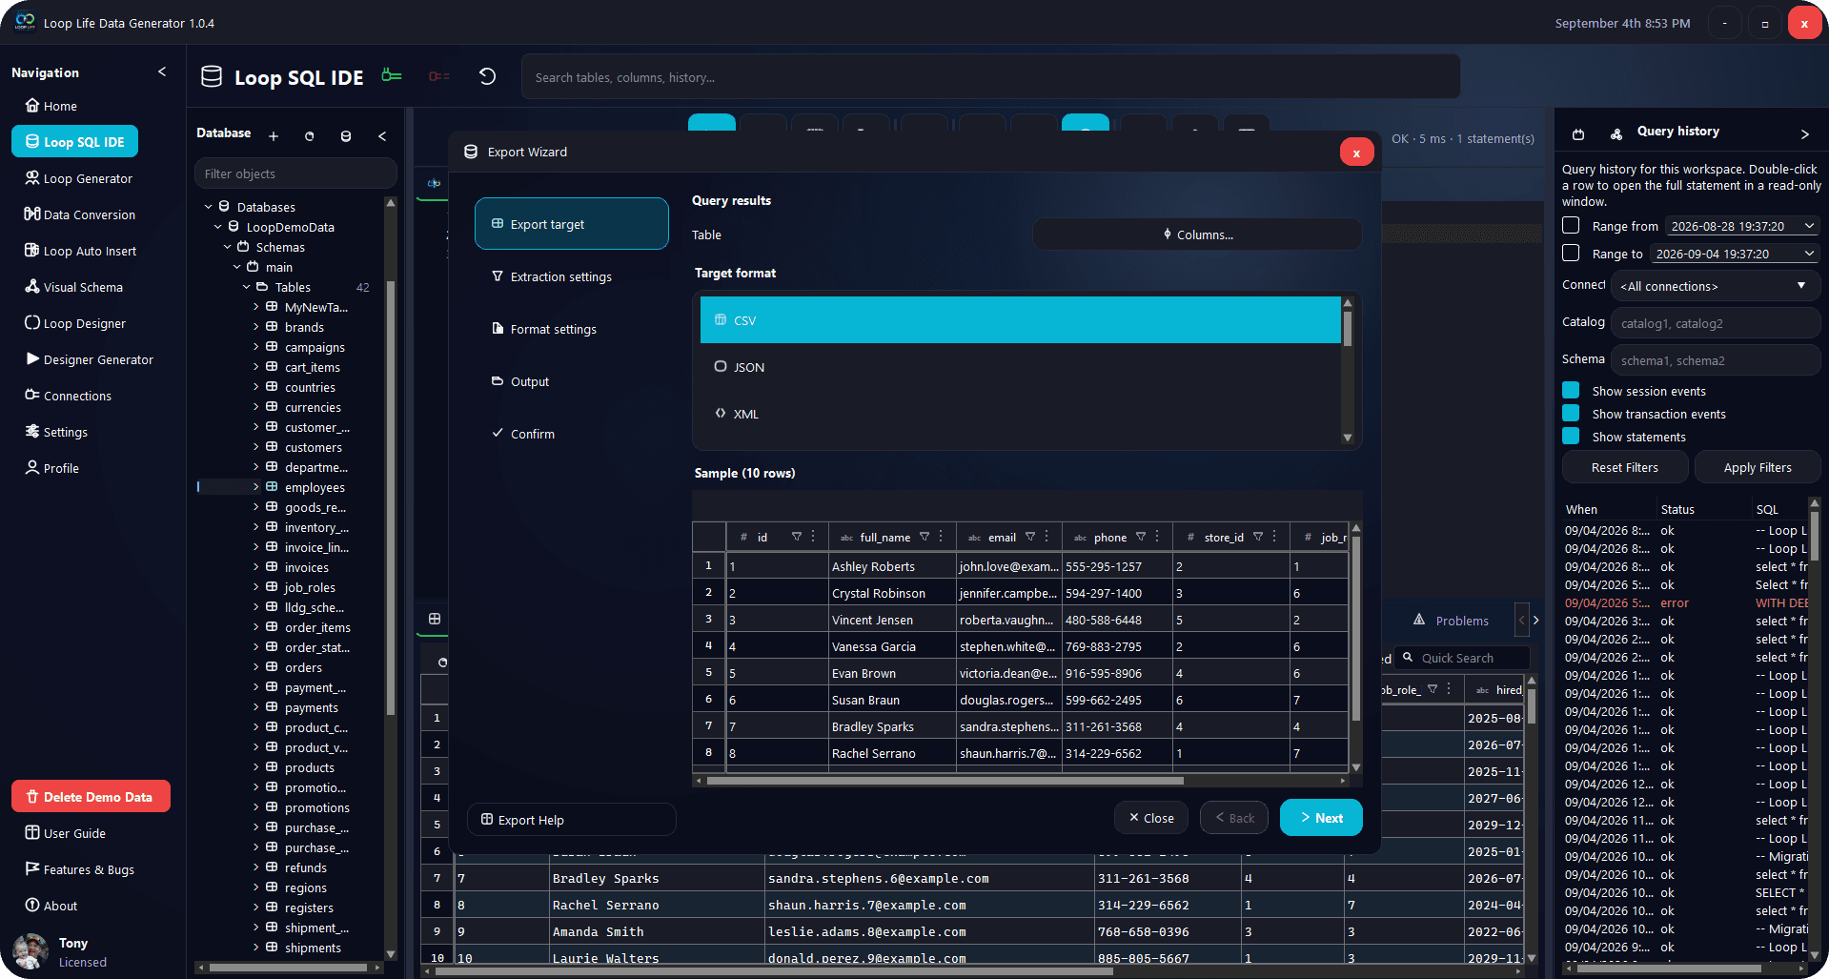1829x979 pixels.
Task: Click the Problems warning icon
Action: [1419, 620]
